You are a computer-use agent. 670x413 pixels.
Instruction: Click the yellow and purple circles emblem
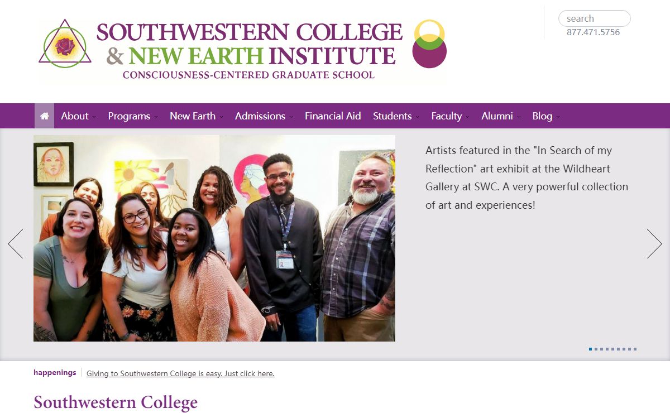[429, 44]
